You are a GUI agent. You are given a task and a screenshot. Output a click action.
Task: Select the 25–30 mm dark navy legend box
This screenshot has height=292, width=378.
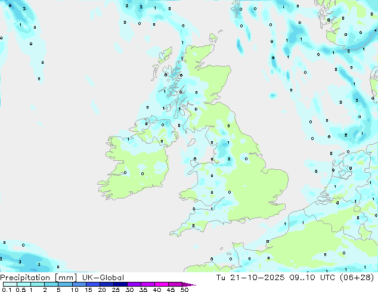coord(120,284)
